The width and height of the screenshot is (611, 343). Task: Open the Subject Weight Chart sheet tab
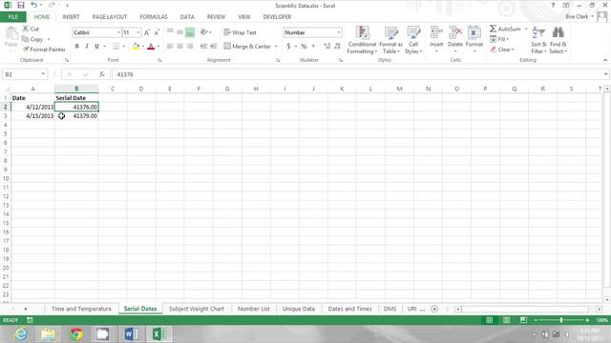(x=197, y=309)
